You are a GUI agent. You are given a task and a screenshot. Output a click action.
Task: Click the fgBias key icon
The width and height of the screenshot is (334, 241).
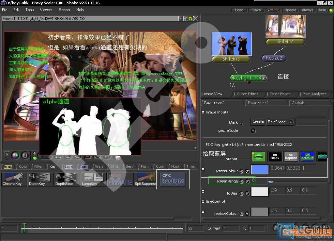247,194
